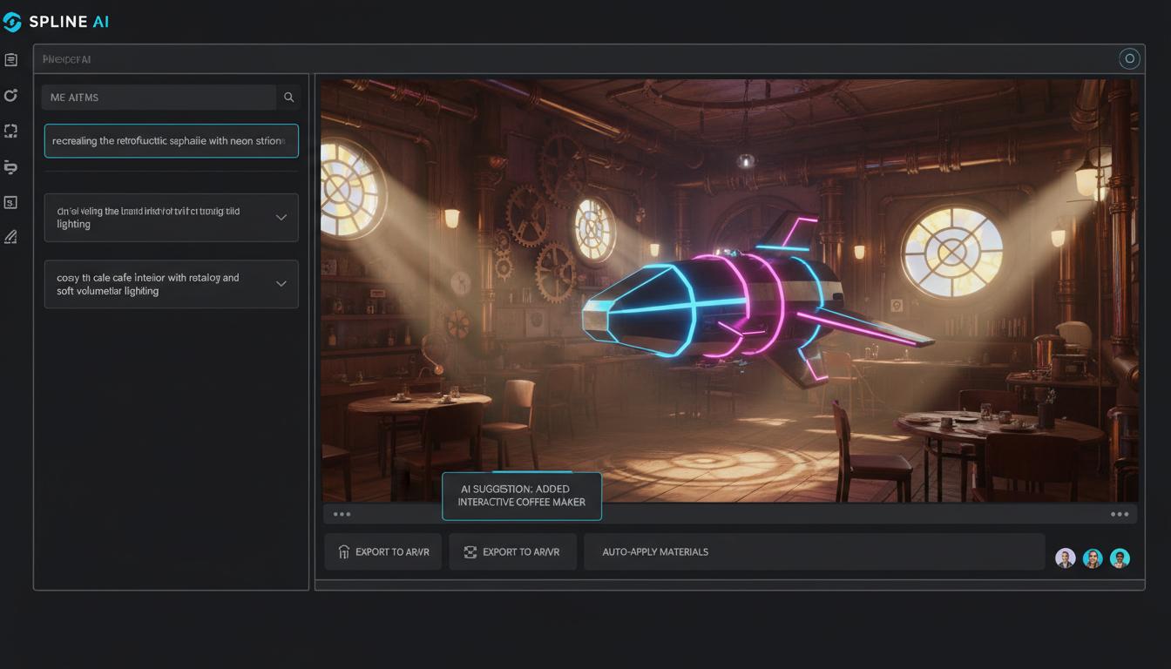The height and width of the screenshot is (669, 1171).
Task: Open the right ellipsis menu below viewport
Action: coord(1120,514)
